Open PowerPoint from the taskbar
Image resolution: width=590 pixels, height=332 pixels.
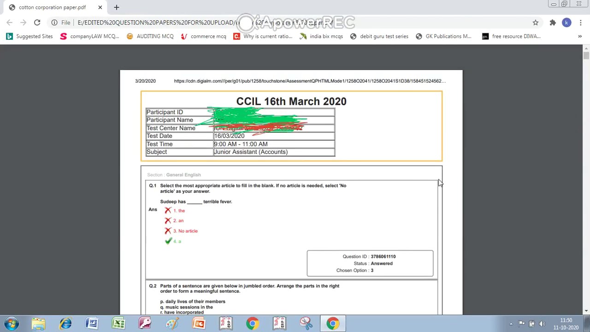tap(199, 324)
